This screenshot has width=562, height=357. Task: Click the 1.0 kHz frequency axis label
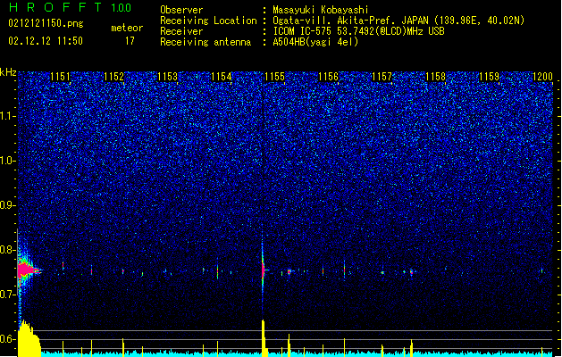pyautogui.click(x=7, y=162)
